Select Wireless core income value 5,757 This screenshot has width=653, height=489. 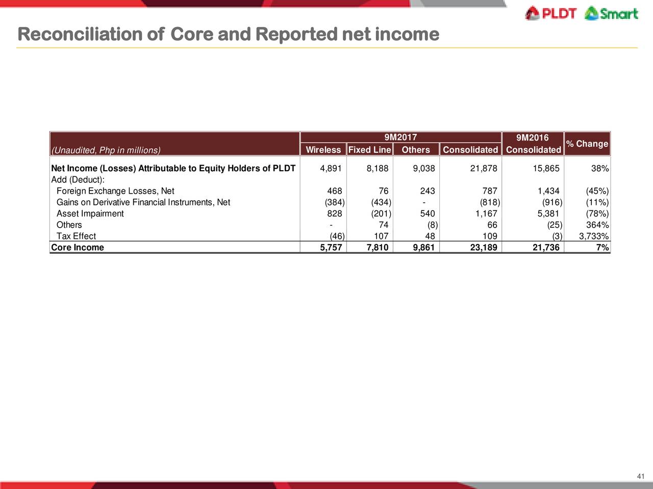click(331, 248)
